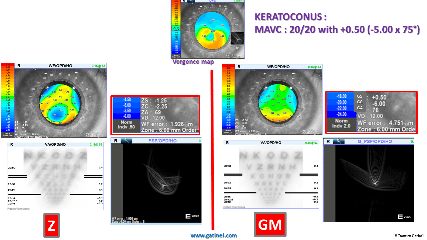Click the 20/25 row label in right VA chart
Image resolution: width=427 pixels, height=240 pixels.
228,188
